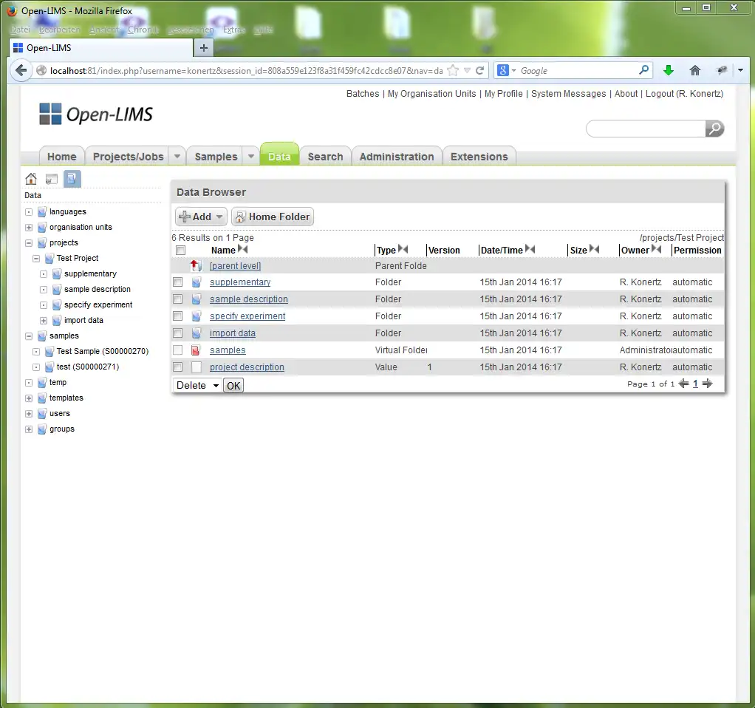This screenshot has width=755, height=708.
Task: Click red virtual folder icon for samples
Action: [196, 350]
